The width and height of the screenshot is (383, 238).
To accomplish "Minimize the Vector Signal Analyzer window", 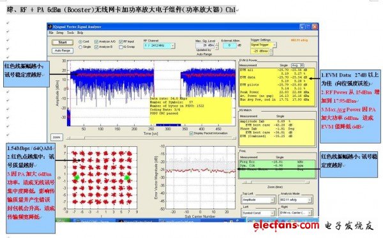I will (x=302, y=26).
